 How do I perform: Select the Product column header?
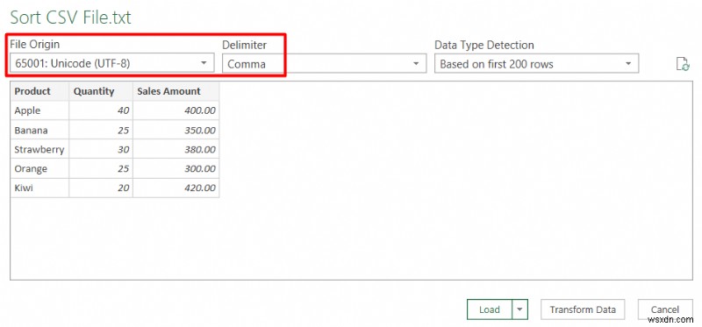tap(39, 91)
